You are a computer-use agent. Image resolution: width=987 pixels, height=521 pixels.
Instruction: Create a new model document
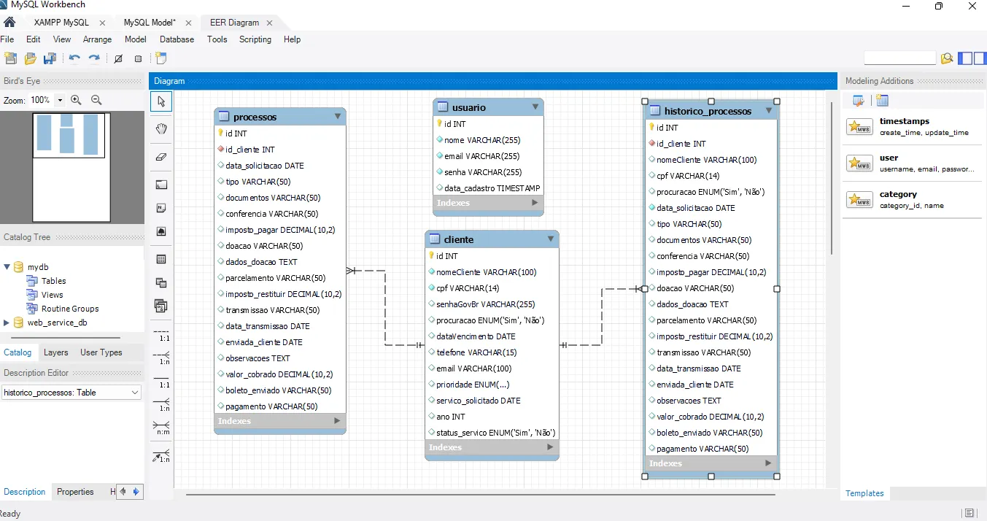coord(11,58)
